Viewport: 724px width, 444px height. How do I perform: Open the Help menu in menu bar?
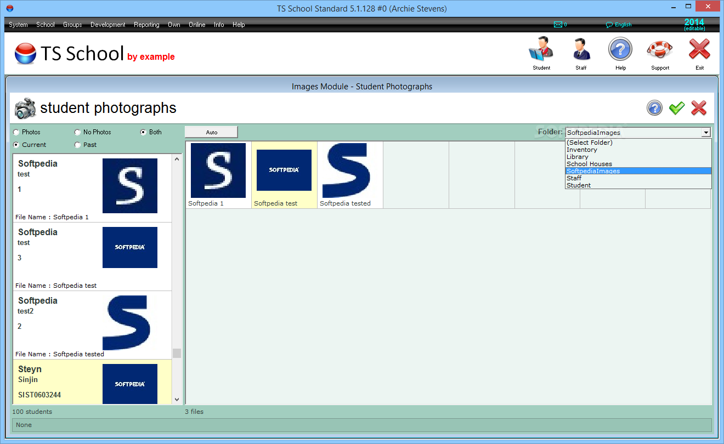point(239,25)
